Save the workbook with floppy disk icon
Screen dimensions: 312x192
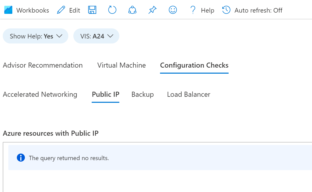click(92, 10)
